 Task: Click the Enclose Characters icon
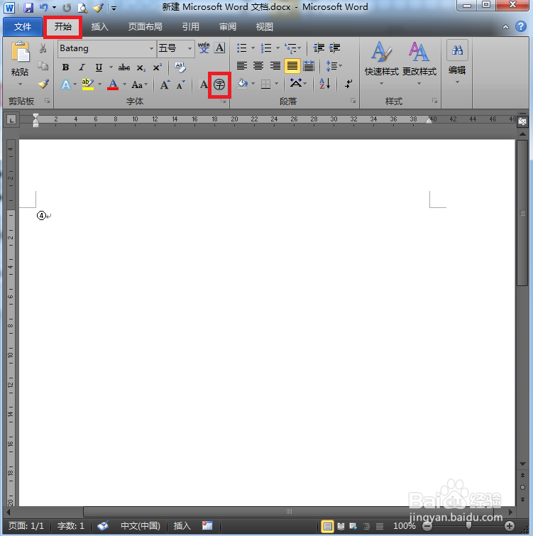tap(219, 84)
